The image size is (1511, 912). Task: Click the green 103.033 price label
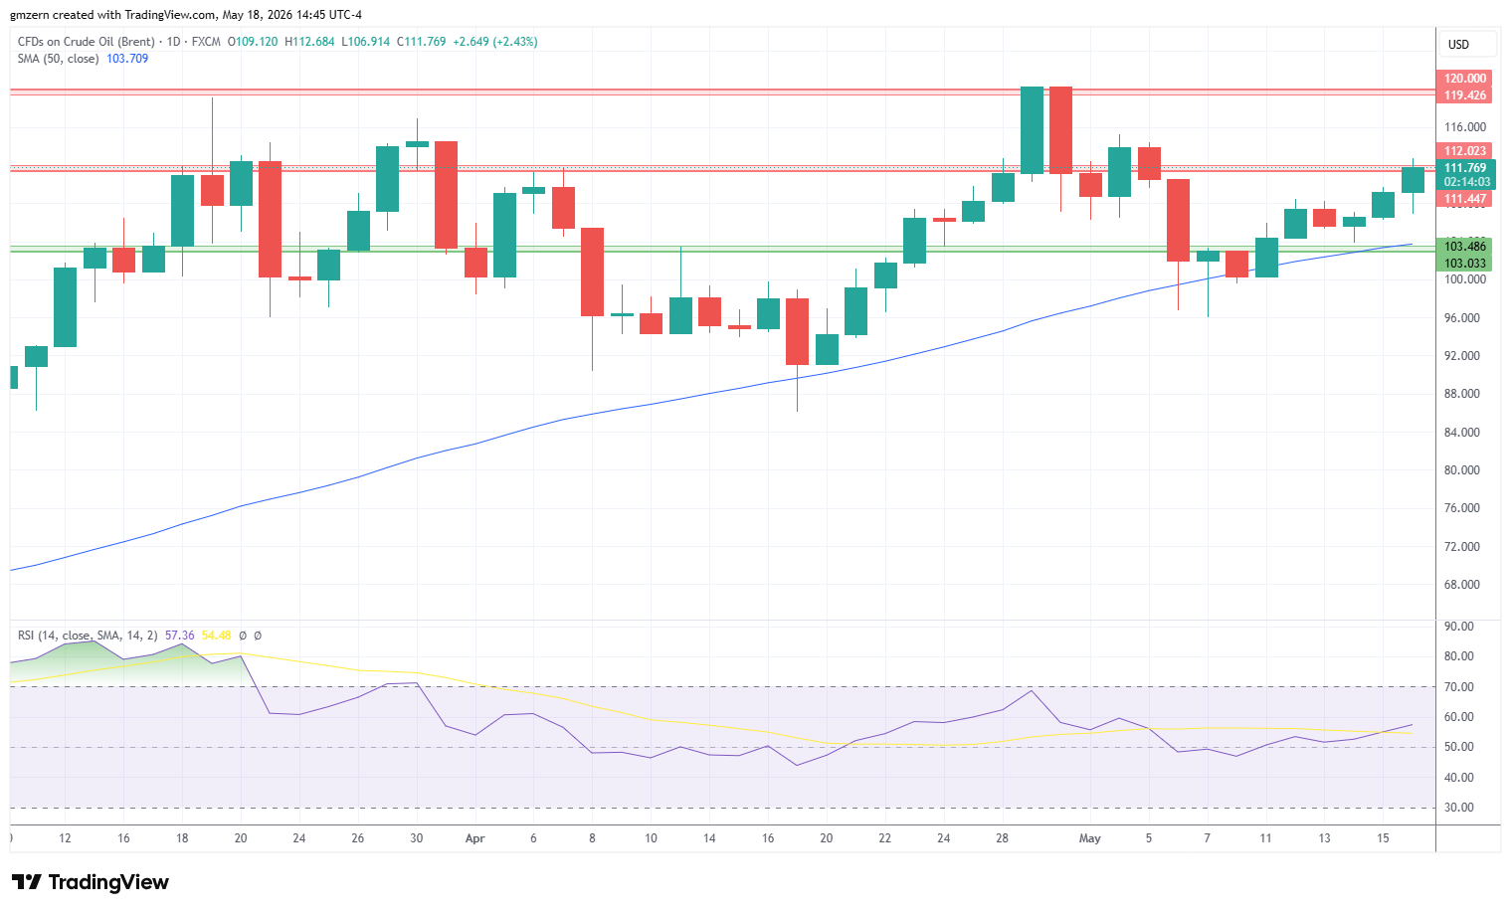[1465, 264]
